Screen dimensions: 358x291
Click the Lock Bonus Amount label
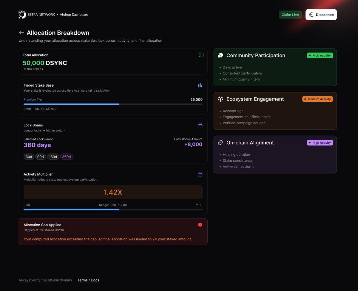pos(188,139)
